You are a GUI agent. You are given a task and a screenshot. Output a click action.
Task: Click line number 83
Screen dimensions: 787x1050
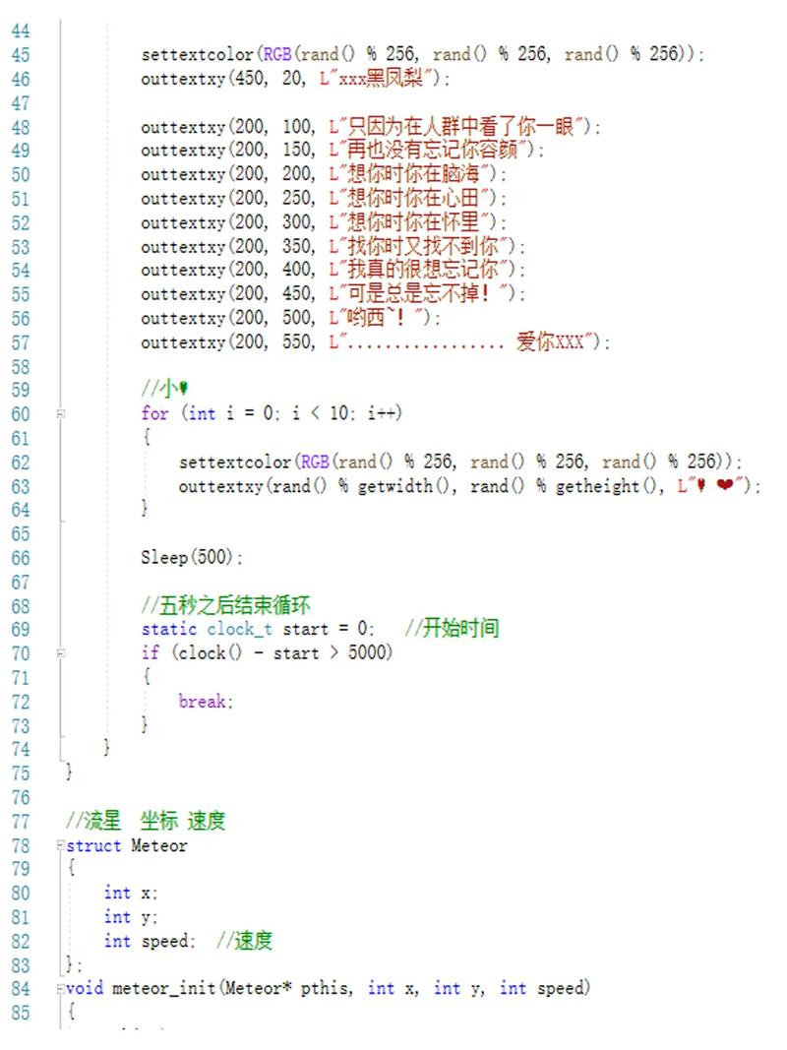(x=20, y=965)
